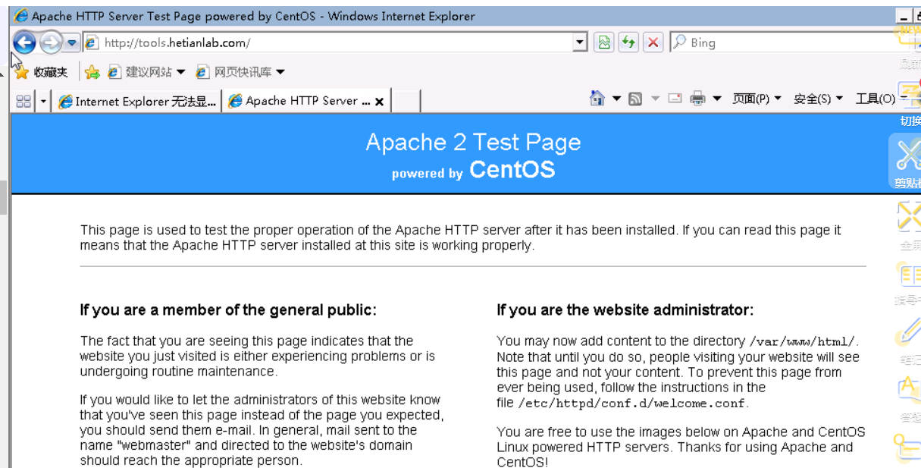The image size is (921, 468).
Task: Click the pencil notes icon in right sidebar
Action: [x=909, y=331]
